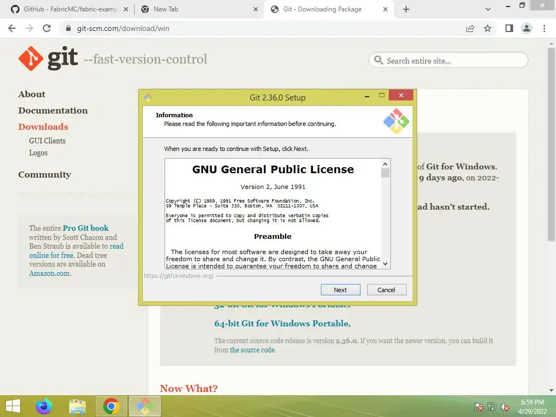
Task: Download 64-bit Git for Windows Portable
Action: pos(282,324)
